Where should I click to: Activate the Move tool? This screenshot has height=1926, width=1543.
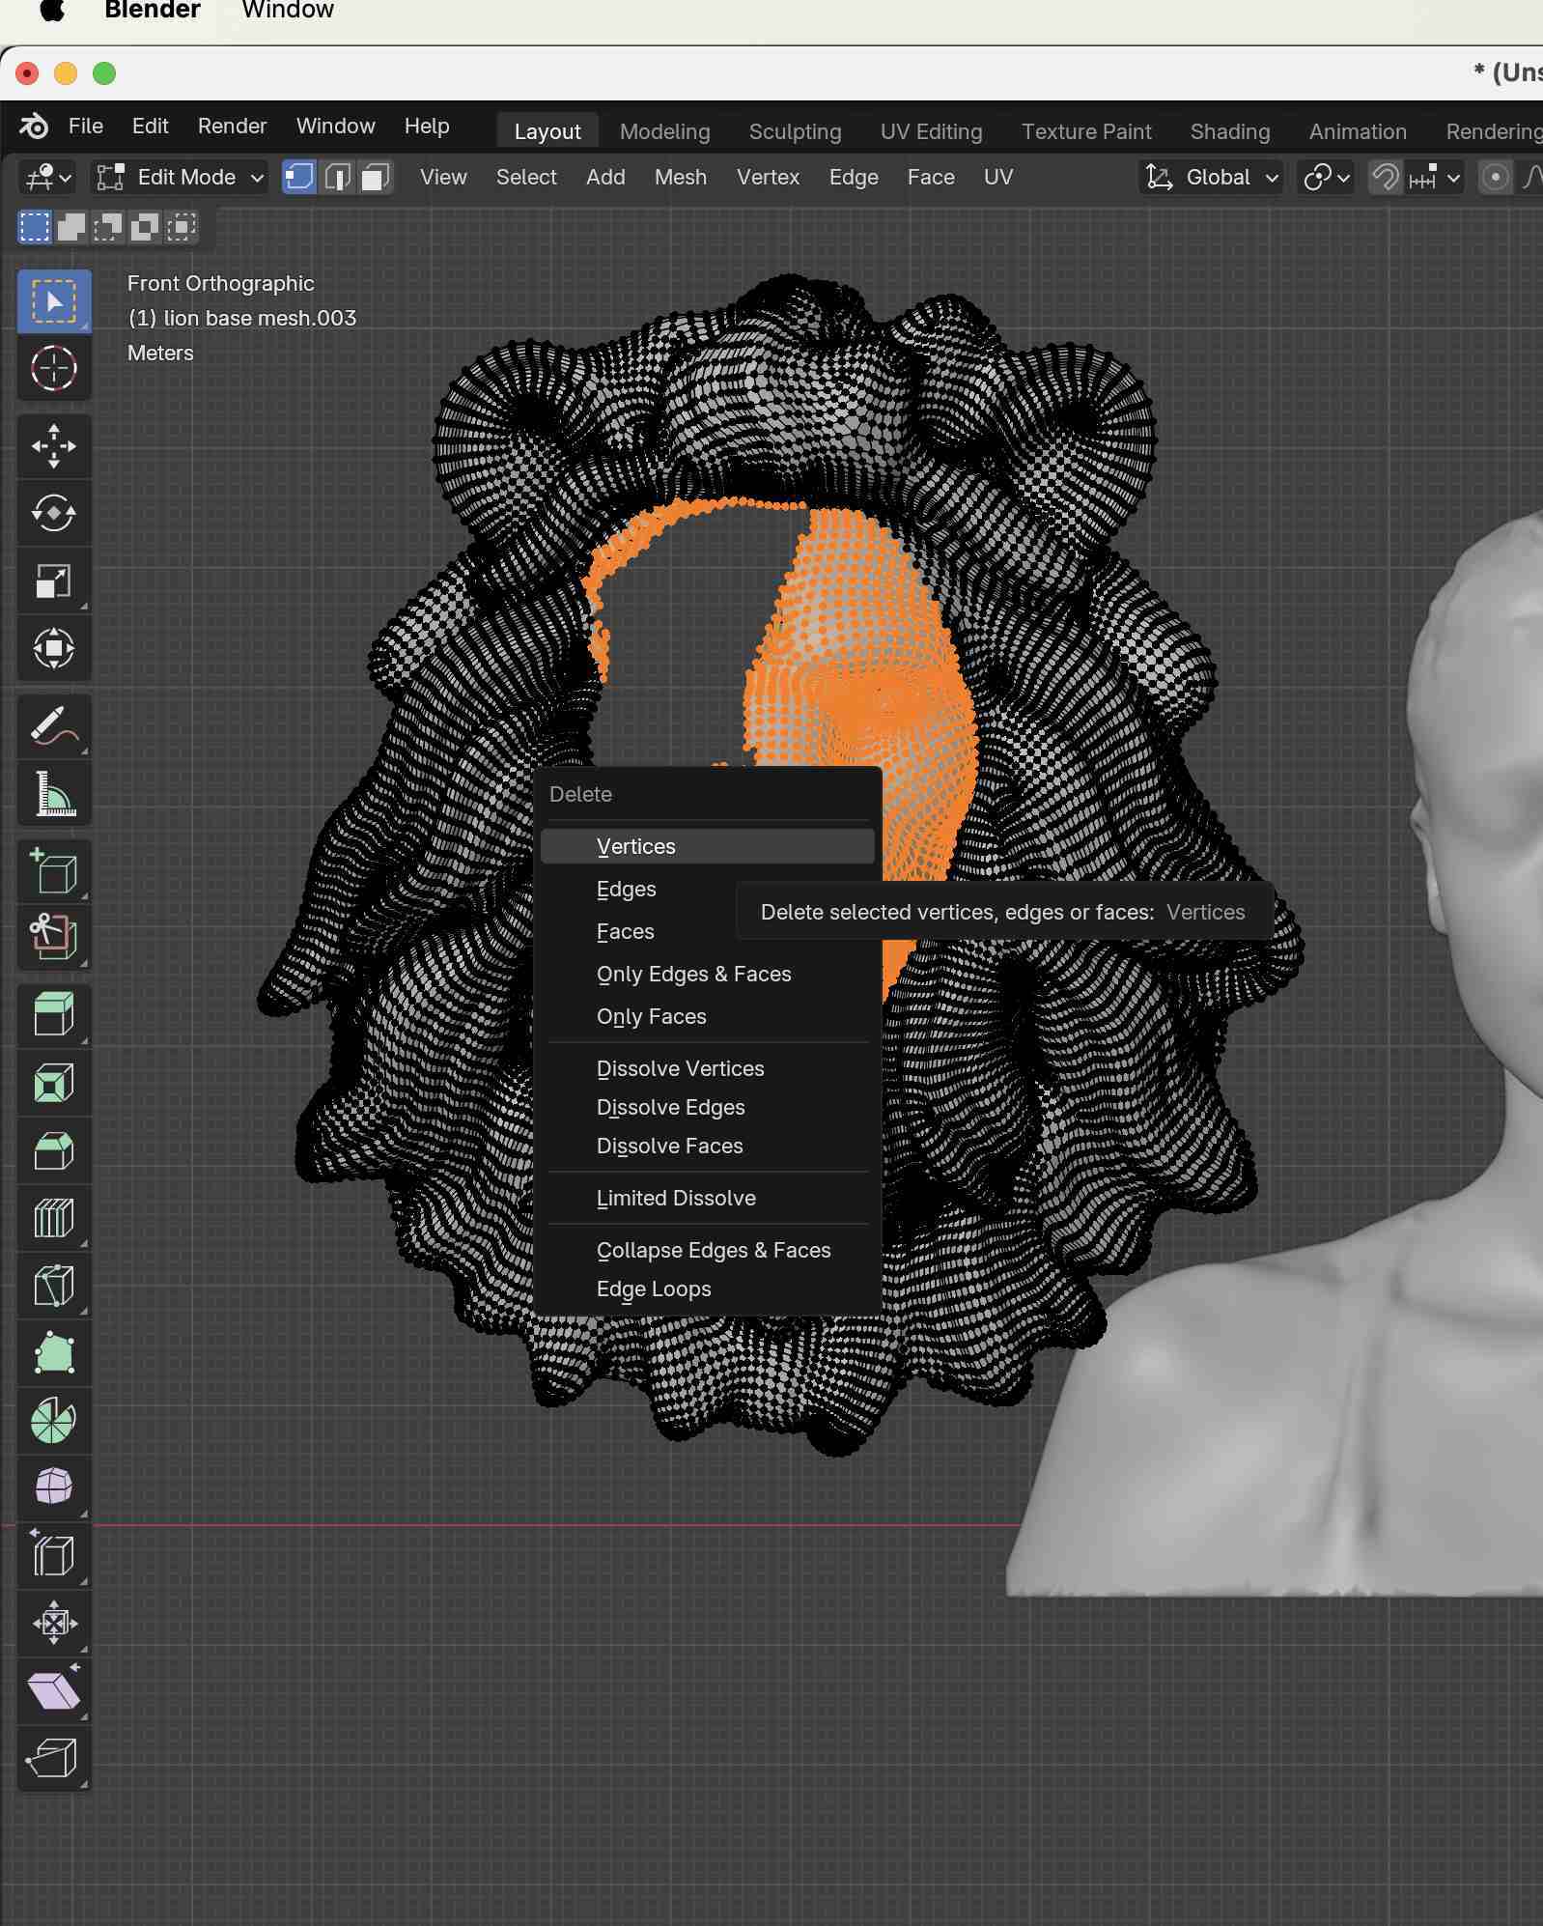(x=54, y=446)
